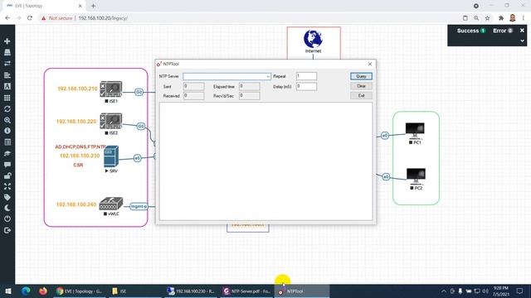Image resolution: width=531 pixels, height=298 pixels.
Task: Select the PC1 computer node
Action: (415, 131)
